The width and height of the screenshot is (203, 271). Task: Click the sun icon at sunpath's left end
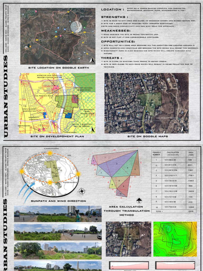coord(22,171)
